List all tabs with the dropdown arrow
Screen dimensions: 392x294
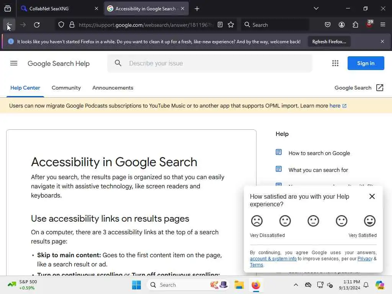coord(316,8)
